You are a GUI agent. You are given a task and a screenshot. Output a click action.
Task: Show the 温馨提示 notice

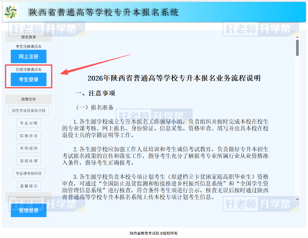29,186
